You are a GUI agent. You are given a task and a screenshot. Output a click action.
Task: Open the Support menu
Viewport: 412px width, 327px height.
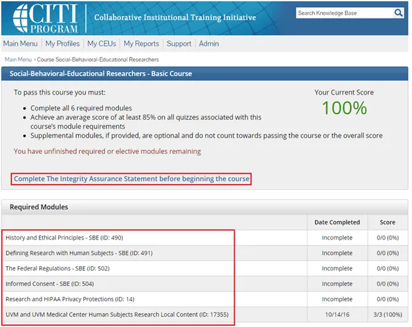pos(179,44)
